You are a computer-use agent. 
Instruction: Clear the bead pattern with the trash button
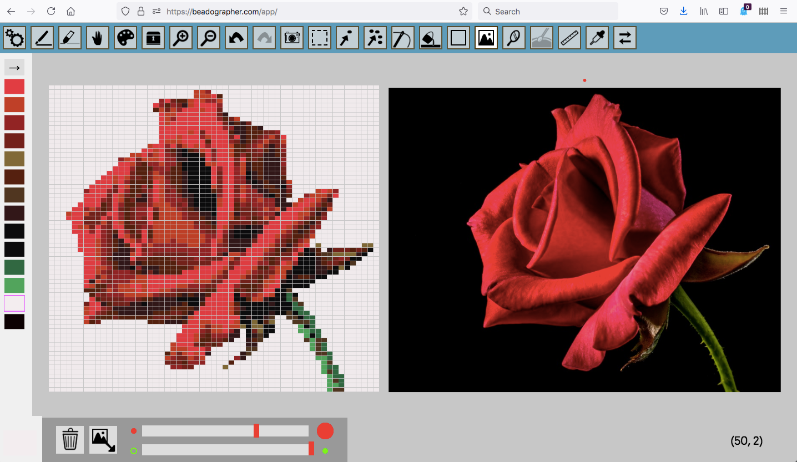(x=69, y=439)
